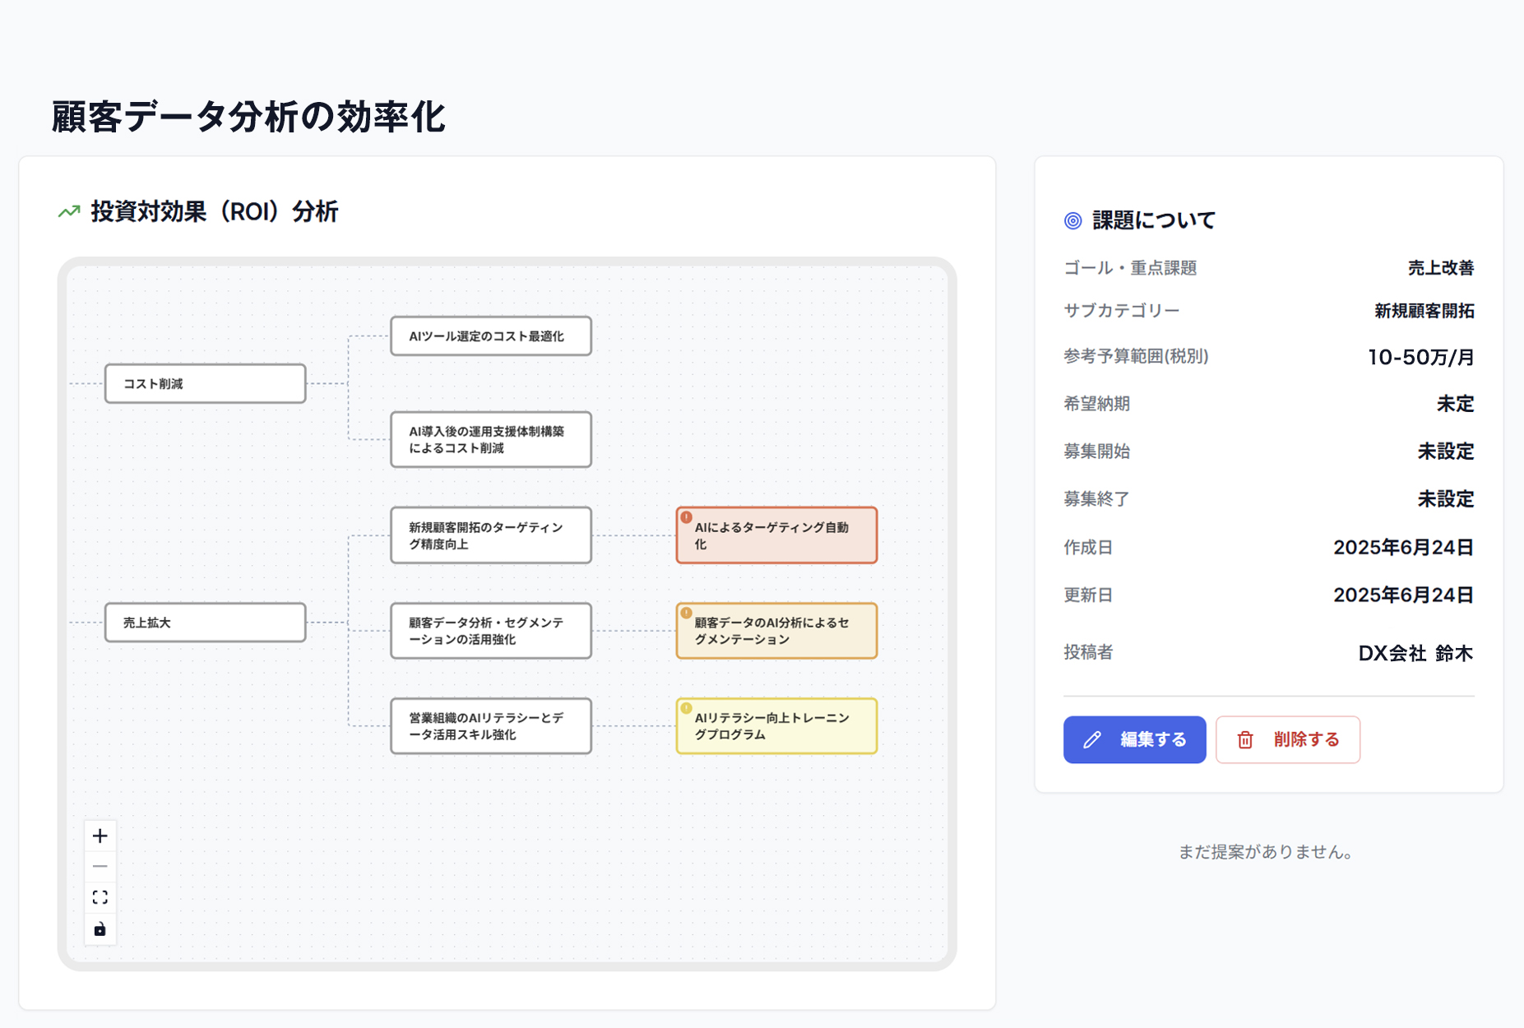
Task: Select the 顧客データ分析・セグメンテーション node
Action: [x=490, y=630]
